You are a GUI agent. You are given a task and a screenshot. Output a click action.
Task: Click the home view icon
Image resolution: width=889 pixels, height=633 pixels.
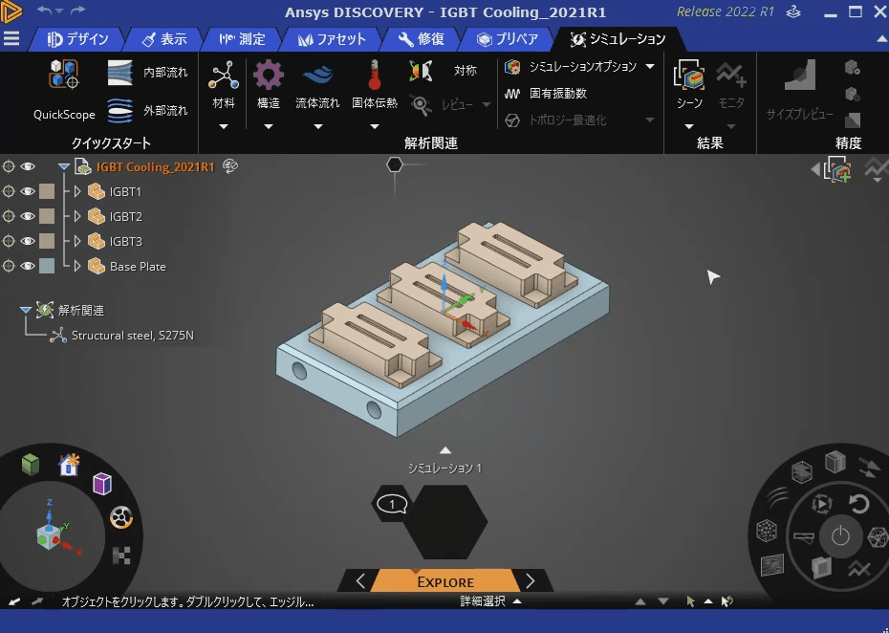(x=69, y=464)
